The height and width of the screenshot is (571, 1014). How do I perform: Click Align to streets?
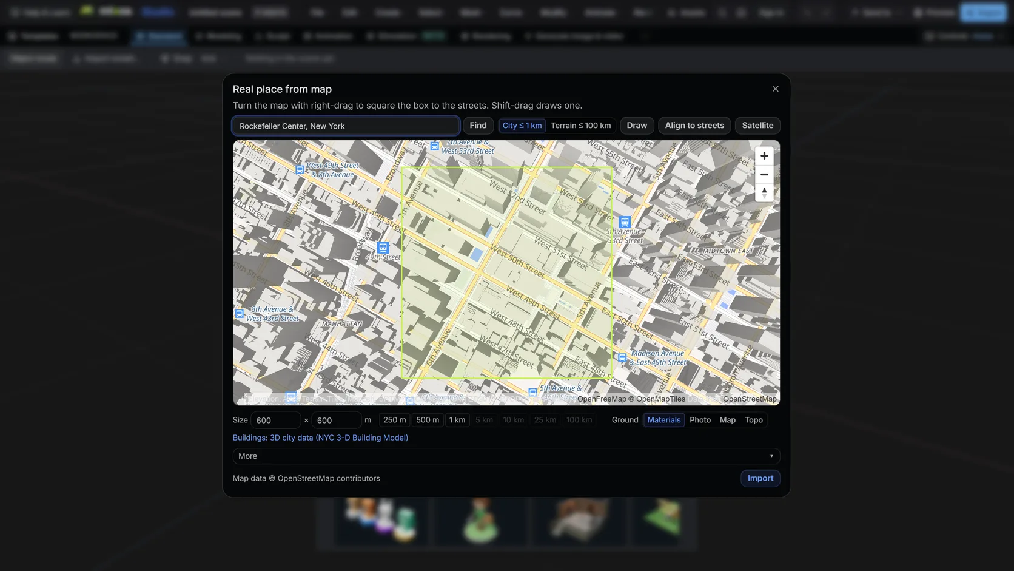694,126
